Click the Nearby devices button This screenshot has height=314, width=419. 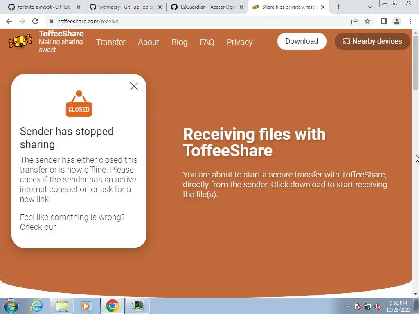pos(372,41)
